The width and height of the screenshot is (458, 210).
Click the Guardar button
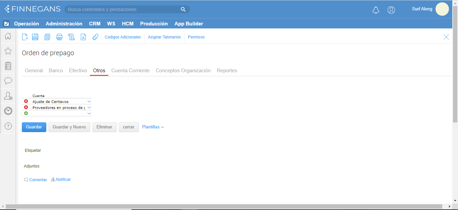point(34,127)
